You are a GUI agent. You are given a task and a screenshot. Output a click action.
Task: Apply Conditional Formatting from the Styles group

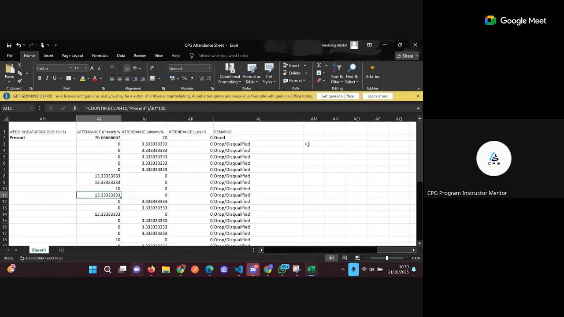pos(230,74)
